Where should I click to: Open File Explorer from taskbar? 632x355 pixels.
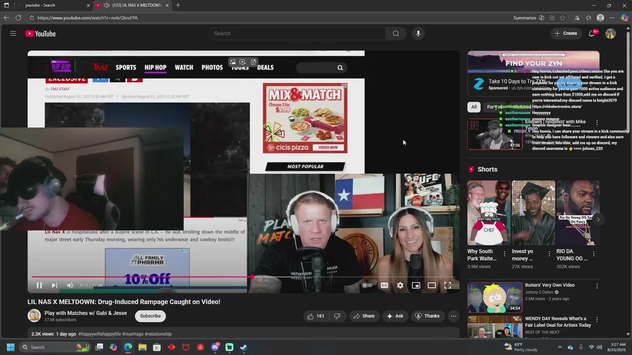tap(142, 347)
